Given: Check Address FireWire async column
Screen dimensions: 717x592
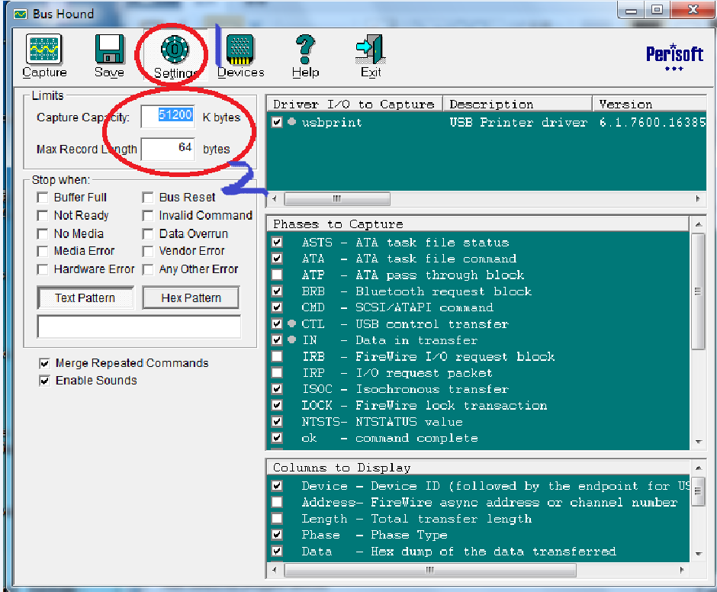Looking at the screenshot, I should coord(277,502).
